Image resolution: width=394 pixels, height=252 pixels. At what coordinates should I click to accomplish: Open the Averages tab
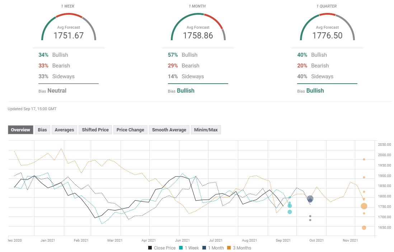(x=64, y=130)
